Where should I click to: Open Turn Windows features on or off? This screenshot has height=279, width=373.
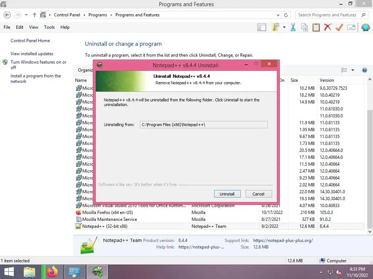[x=38, y=65]
